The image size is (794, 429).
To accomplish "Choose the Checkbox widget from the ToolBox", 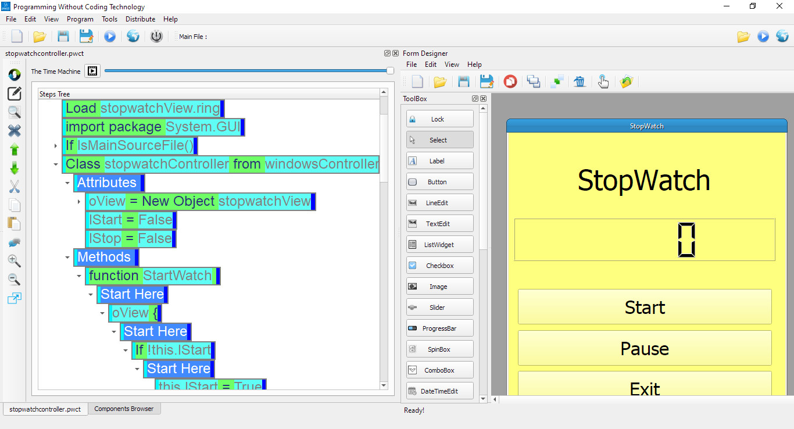I will coord(439,264).
